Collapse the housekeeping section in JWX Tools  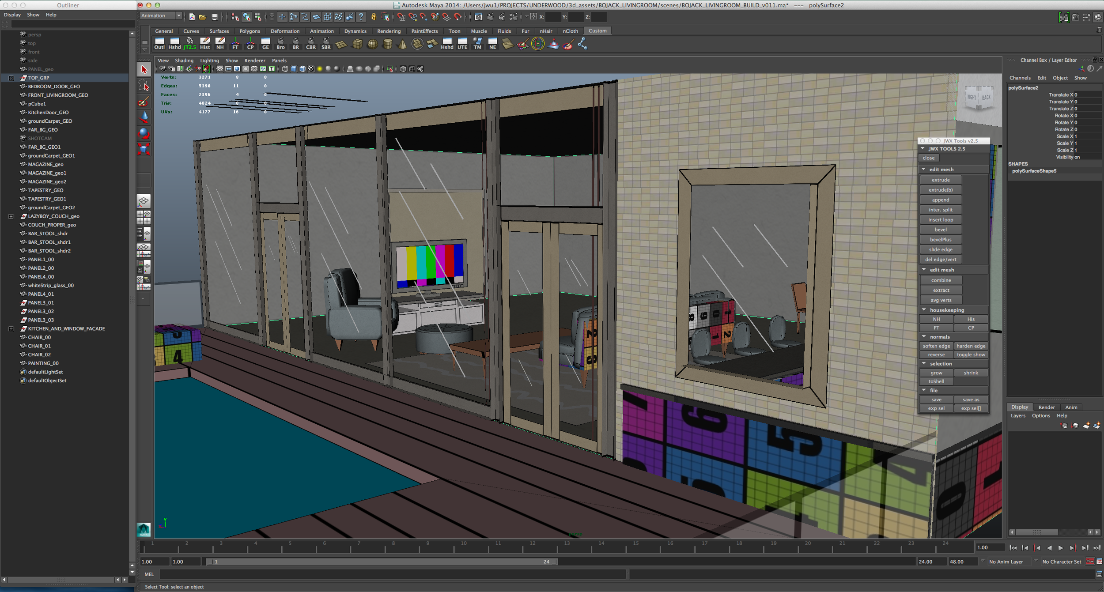pyautogui.click(x=924, y=310)
